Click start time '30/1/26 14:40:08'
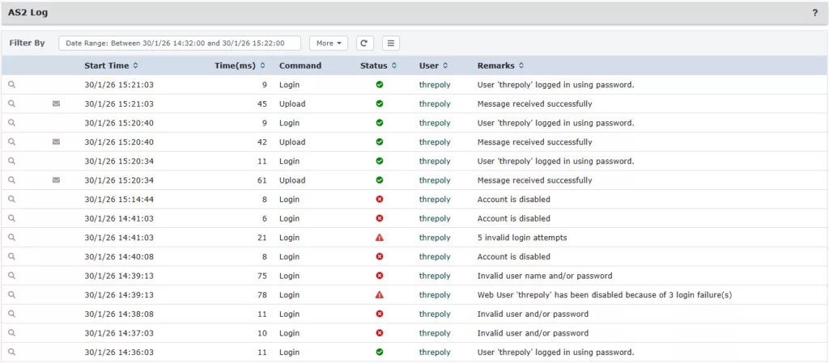This screenshot has height=363, width=829. tap(119, 256)
